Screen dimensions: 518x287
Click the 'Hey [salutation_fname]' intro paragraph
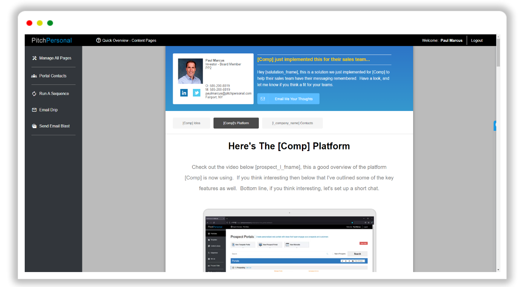324,78
